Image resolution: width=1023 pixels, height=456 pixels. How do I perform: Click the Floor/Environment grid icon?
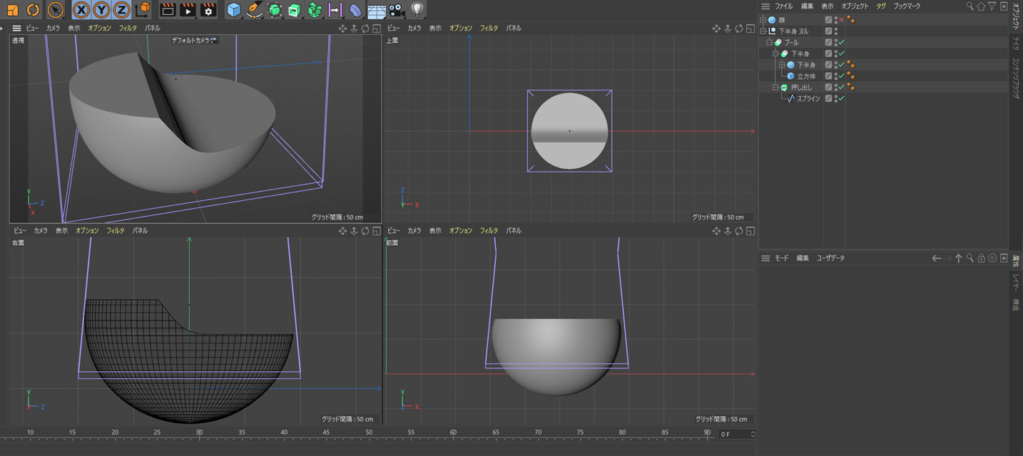point(376,10)
